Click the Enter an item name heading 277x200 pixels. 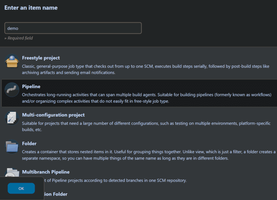(31, 8)
